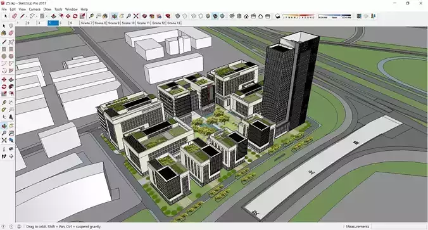Open the Draw menu
Image resolution: width=428 pixels, height=230 pixels.
pyautogui.click(x=47, y=9)
